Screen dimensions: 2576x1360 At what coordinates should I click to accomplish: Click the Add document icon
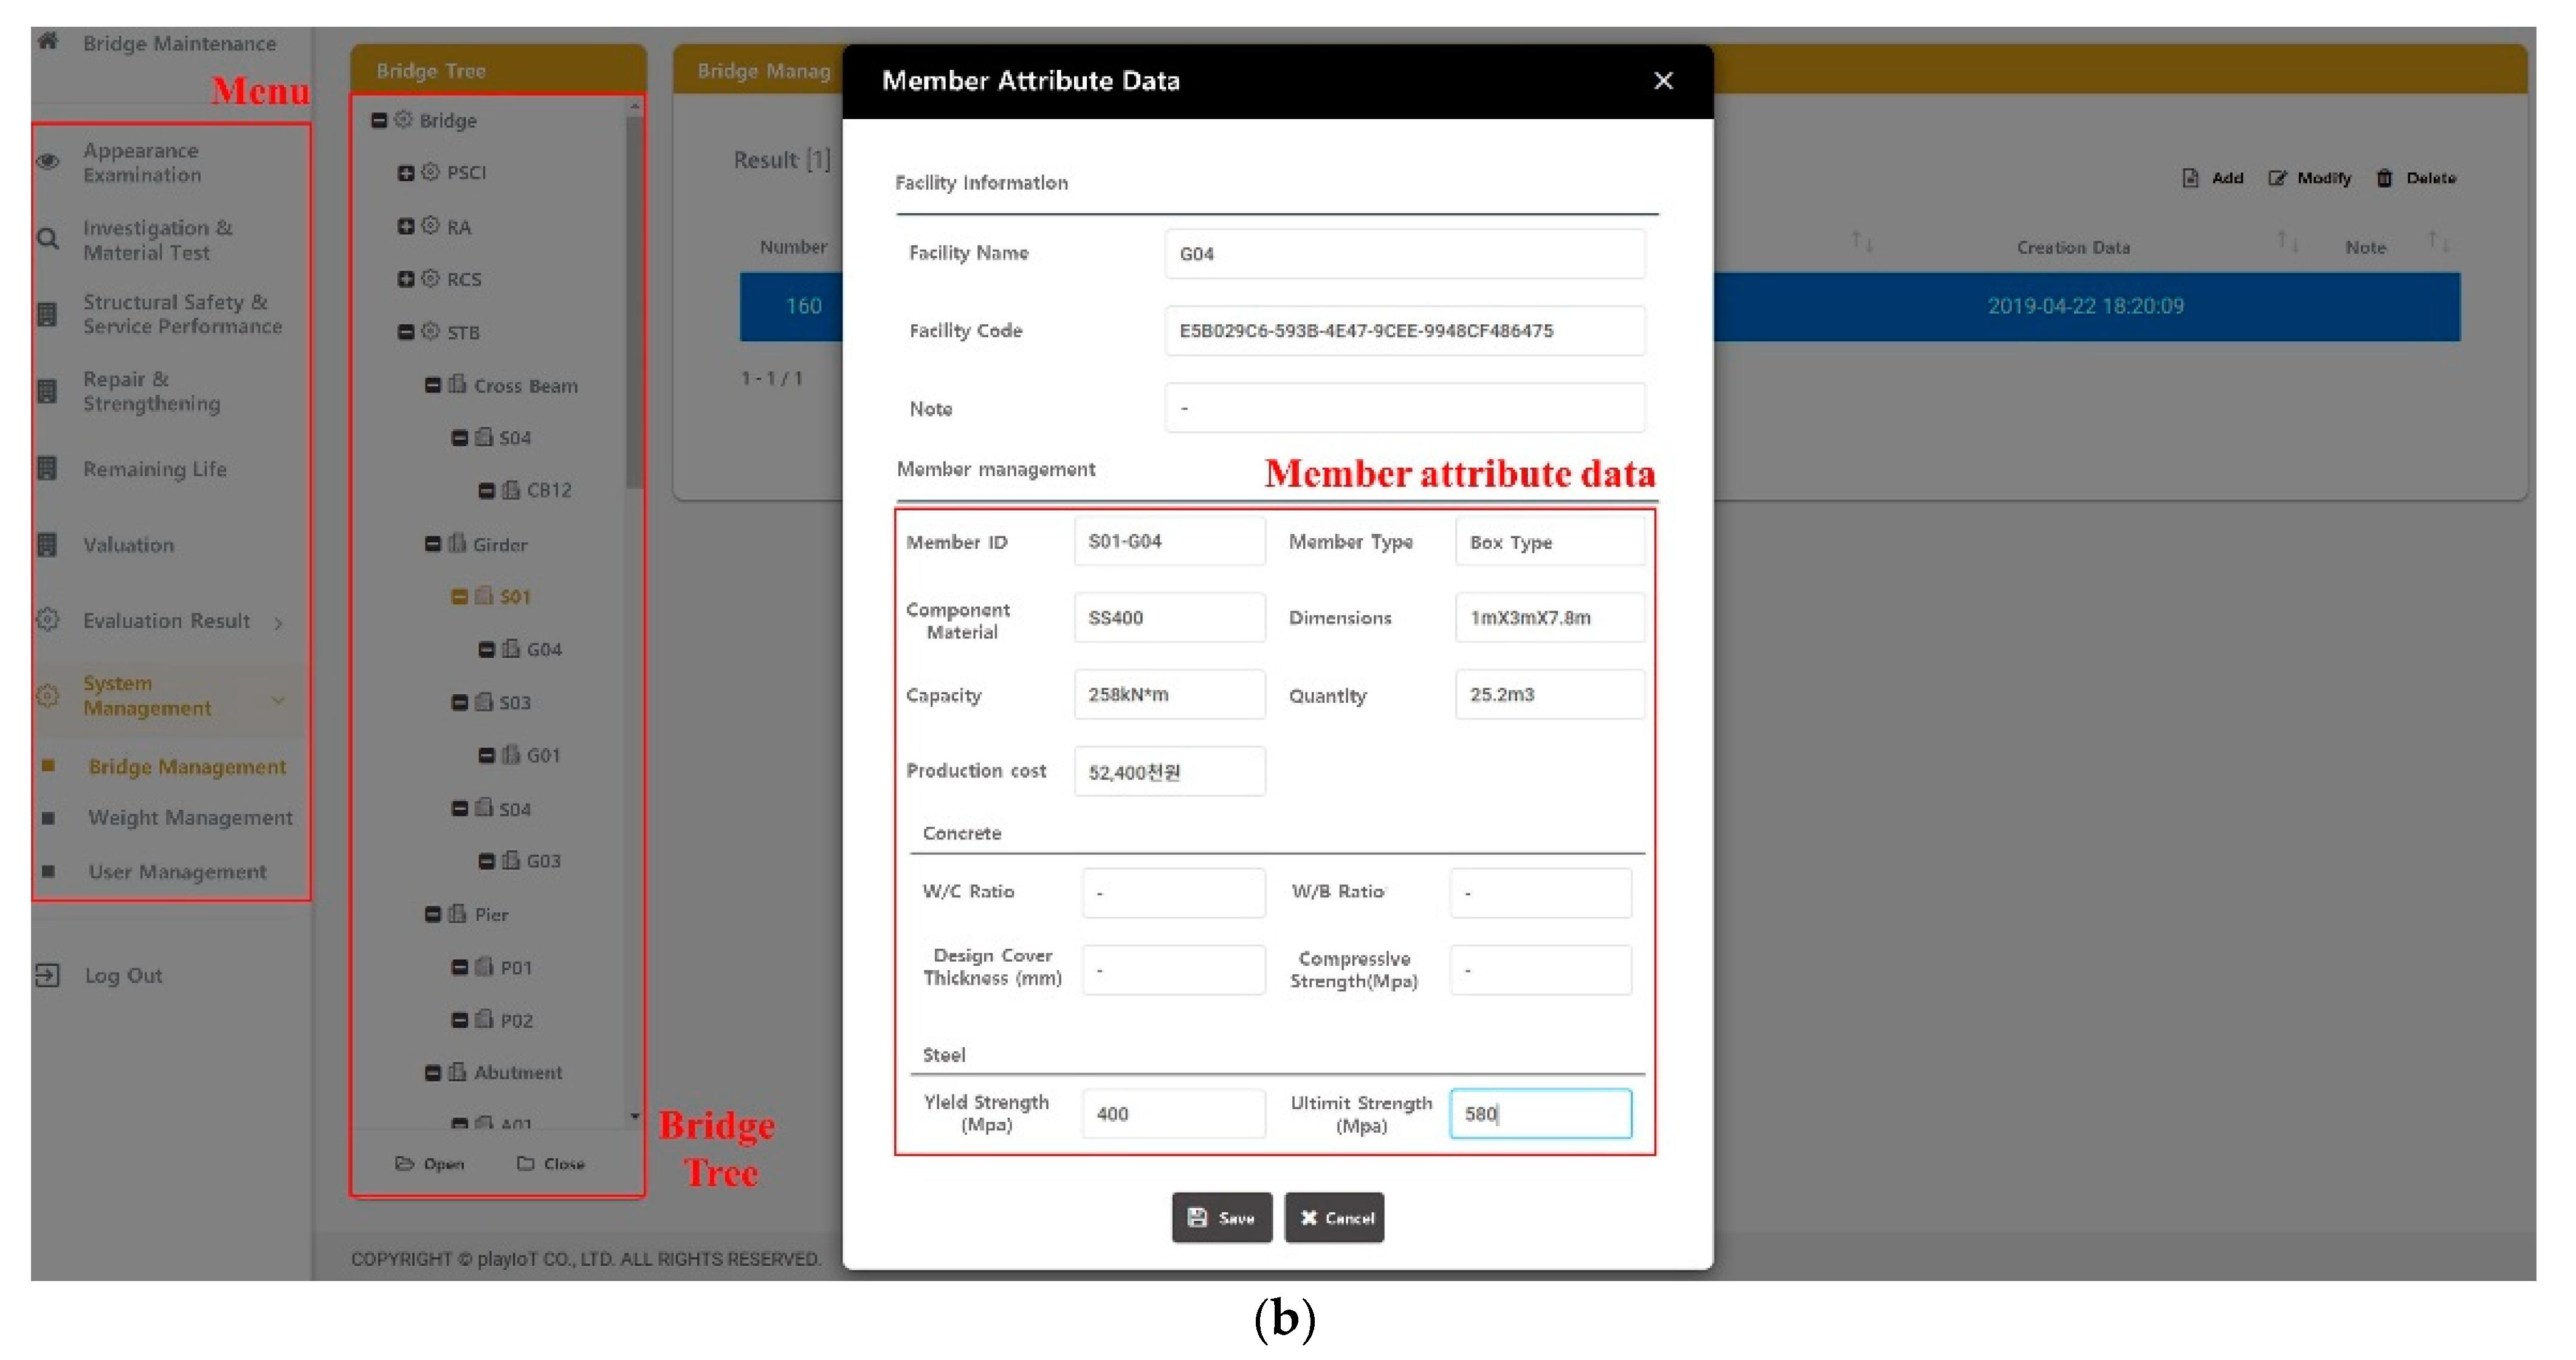[x=2190, y=178]
